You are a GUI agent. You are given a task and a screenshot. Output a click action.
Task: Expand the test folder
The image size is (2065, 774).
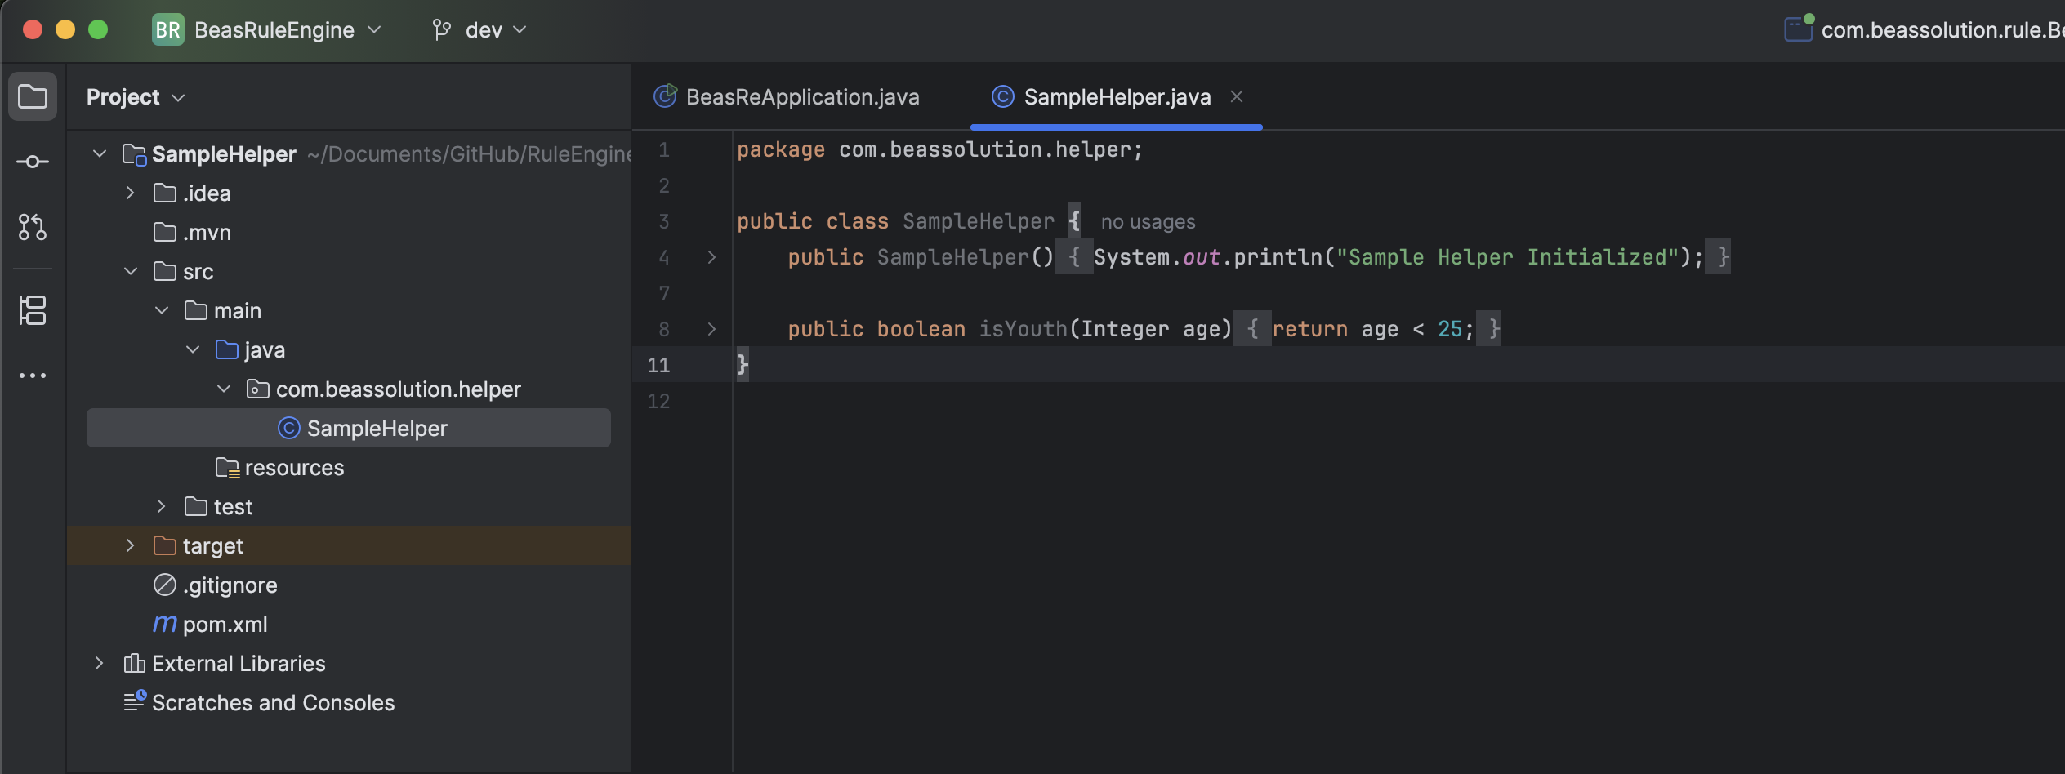pos(161,506)
